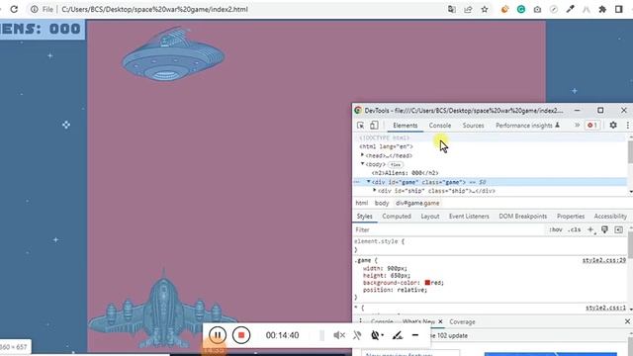
Task: Expand the head element node
Action: click(x=363, y=155)
